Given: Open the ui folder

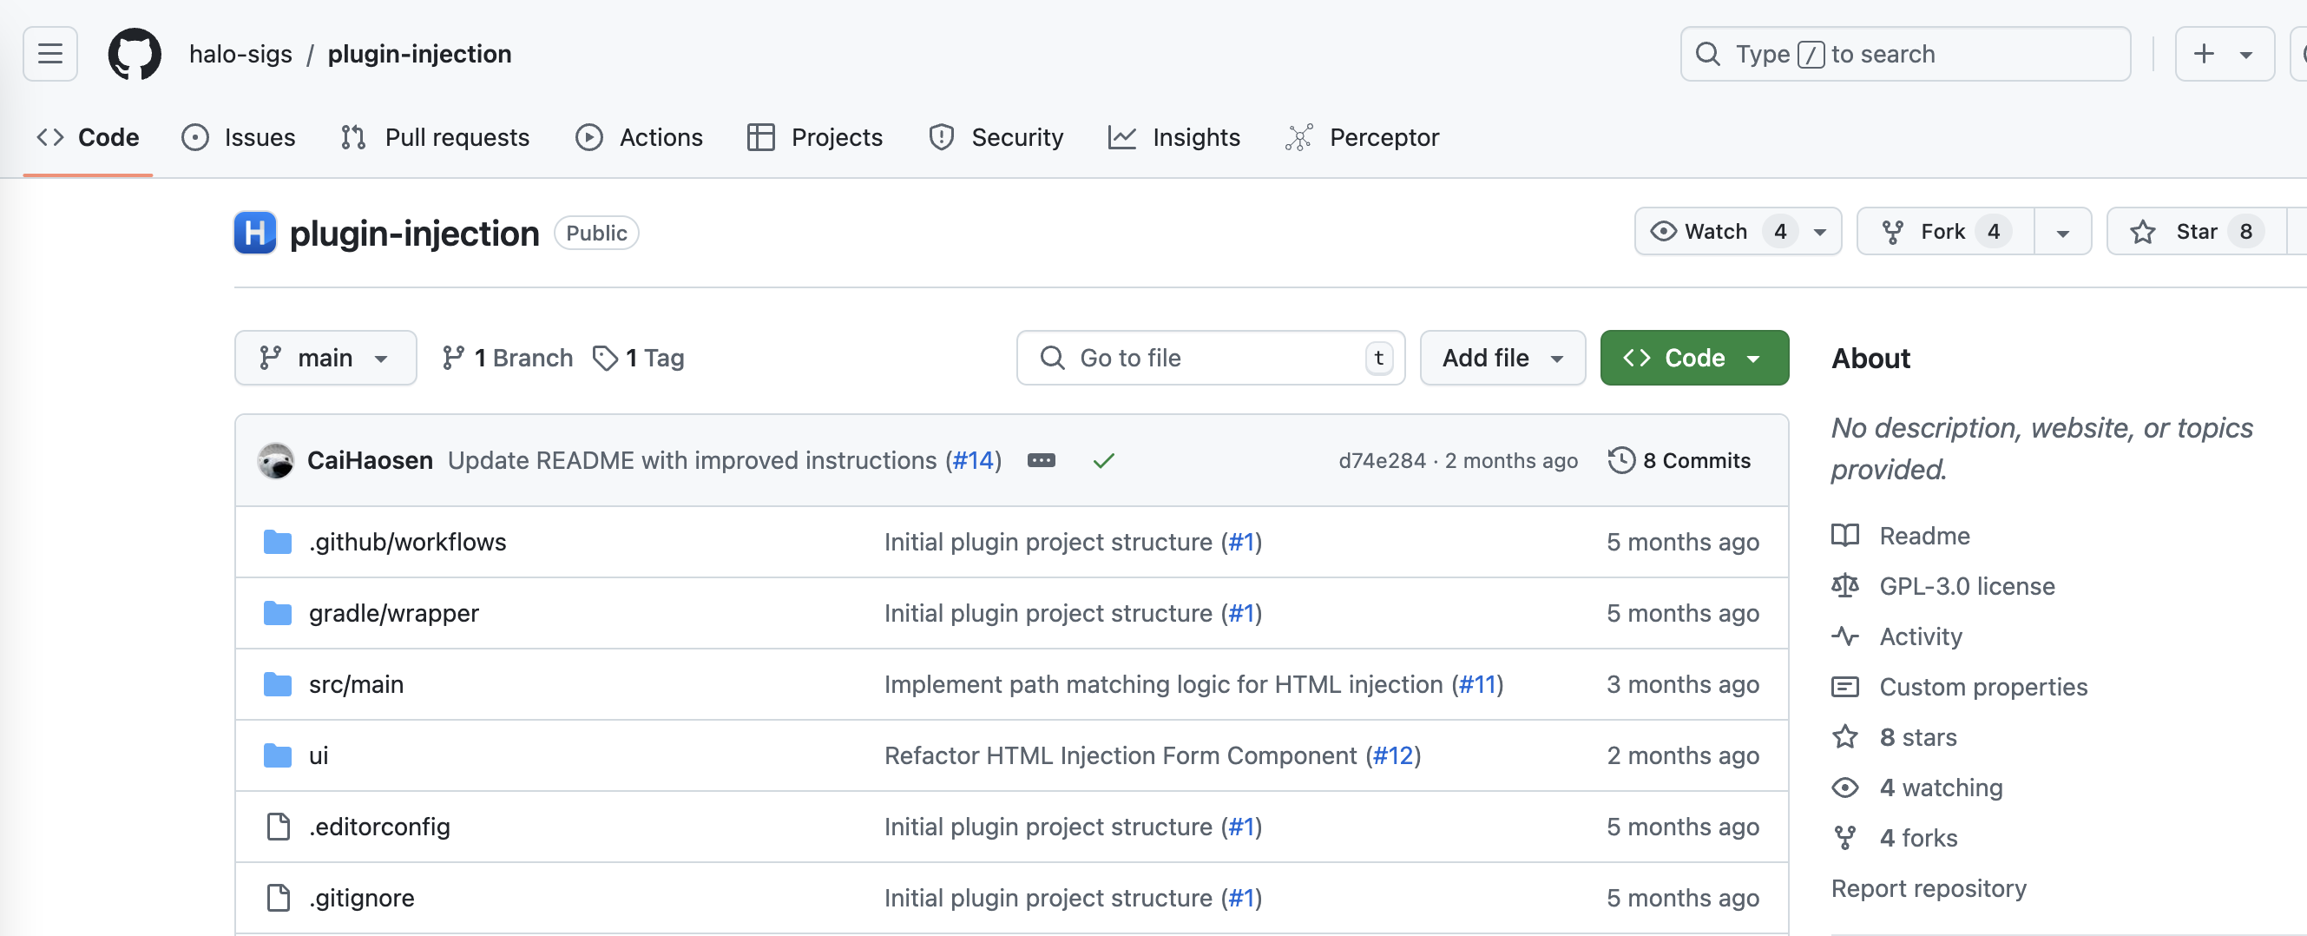Looking at the screenshot, I should point(319,755).
